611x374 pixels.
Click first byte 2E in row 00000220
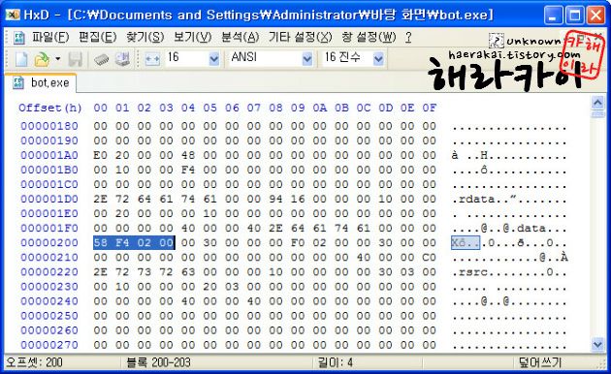pos(101,272)
